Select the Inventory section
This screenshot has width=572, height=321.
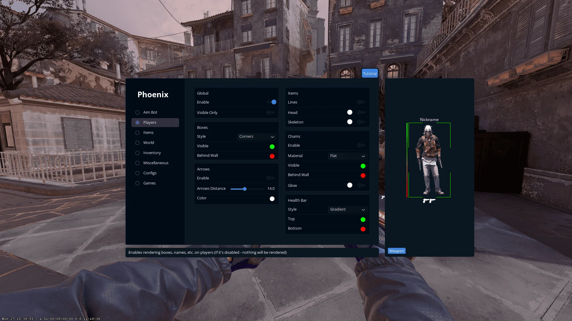[152, 153]
